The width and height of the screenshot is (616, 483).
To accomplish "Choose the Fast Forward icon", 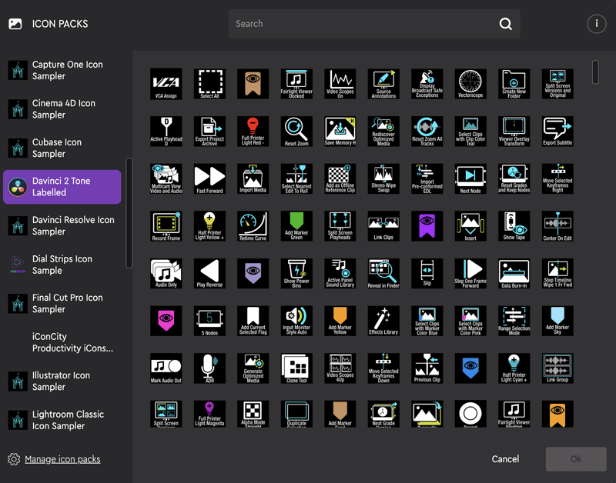I will (x=209, y=179).
